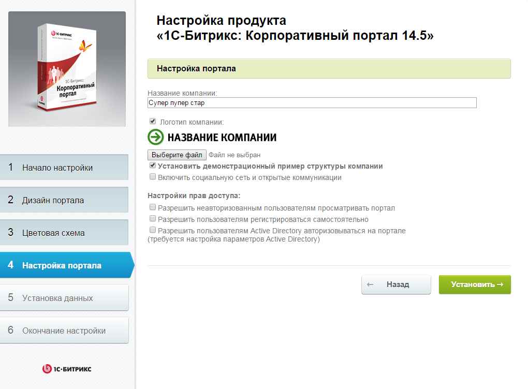The image size is (528, 389).
Task: Click step 6 Окончание настройки
Action: click(x=64, y=331)
